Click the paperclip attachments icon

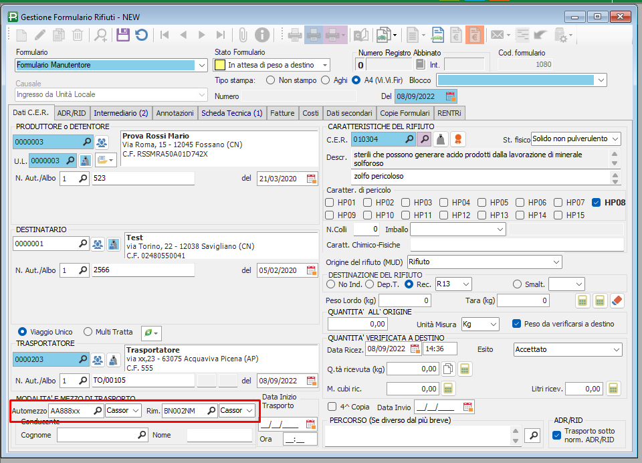(243, 35)
